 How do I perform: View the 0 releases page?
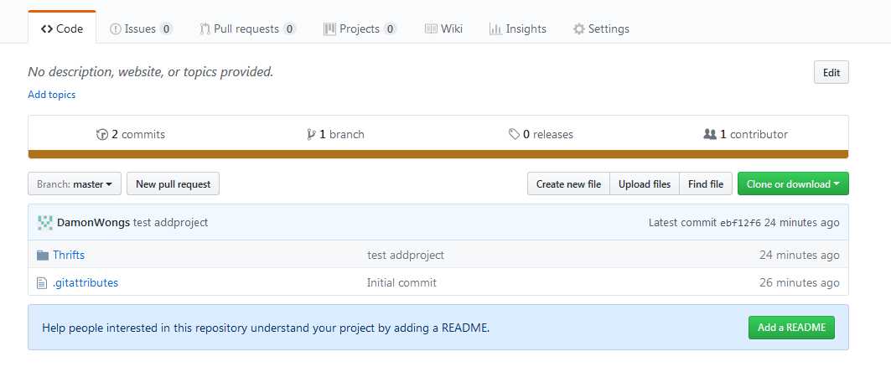pos(541,135)
